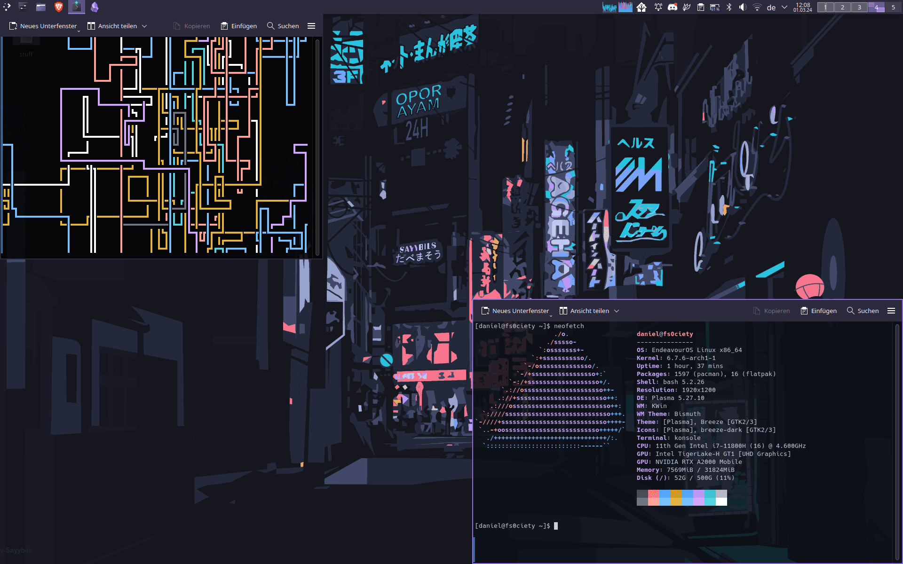Image resolution: width=903 pixels, height=564 pixels.
Task: Select virtual desktop 4 in pager
Action: [876, 7]
